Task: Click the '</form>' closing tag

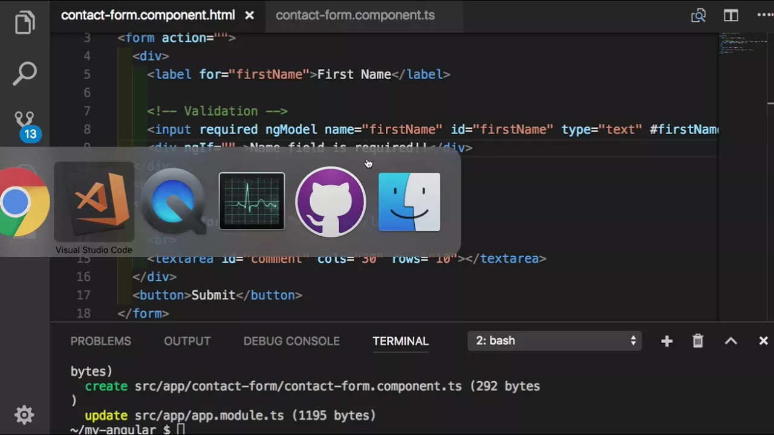Action: tap(143, 314)
